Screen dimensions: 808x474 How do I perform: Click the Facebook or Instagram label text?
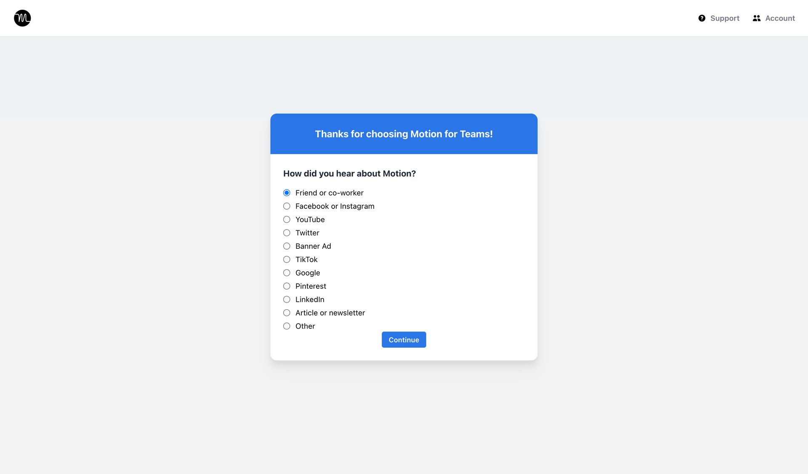[x=335, y=206]
